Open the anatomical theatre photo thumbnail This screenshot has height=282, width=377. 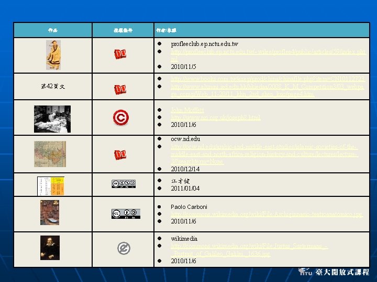[50, 213]
